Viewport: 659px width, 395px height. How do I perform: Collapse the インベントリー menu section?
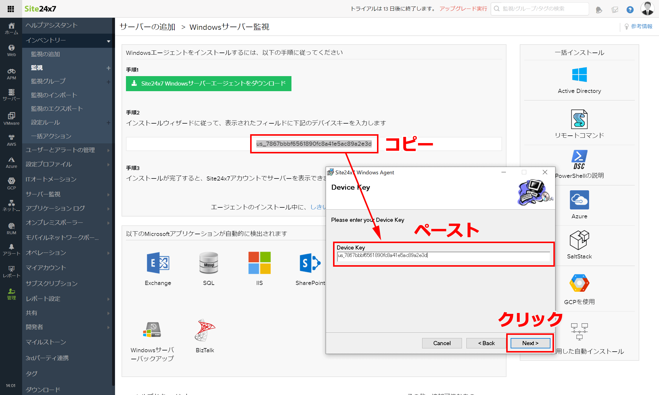pos(109,41)
